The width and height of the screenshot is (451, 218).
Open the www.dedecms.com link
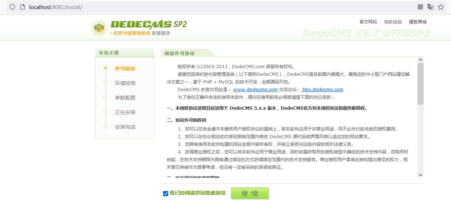[255, 90]
